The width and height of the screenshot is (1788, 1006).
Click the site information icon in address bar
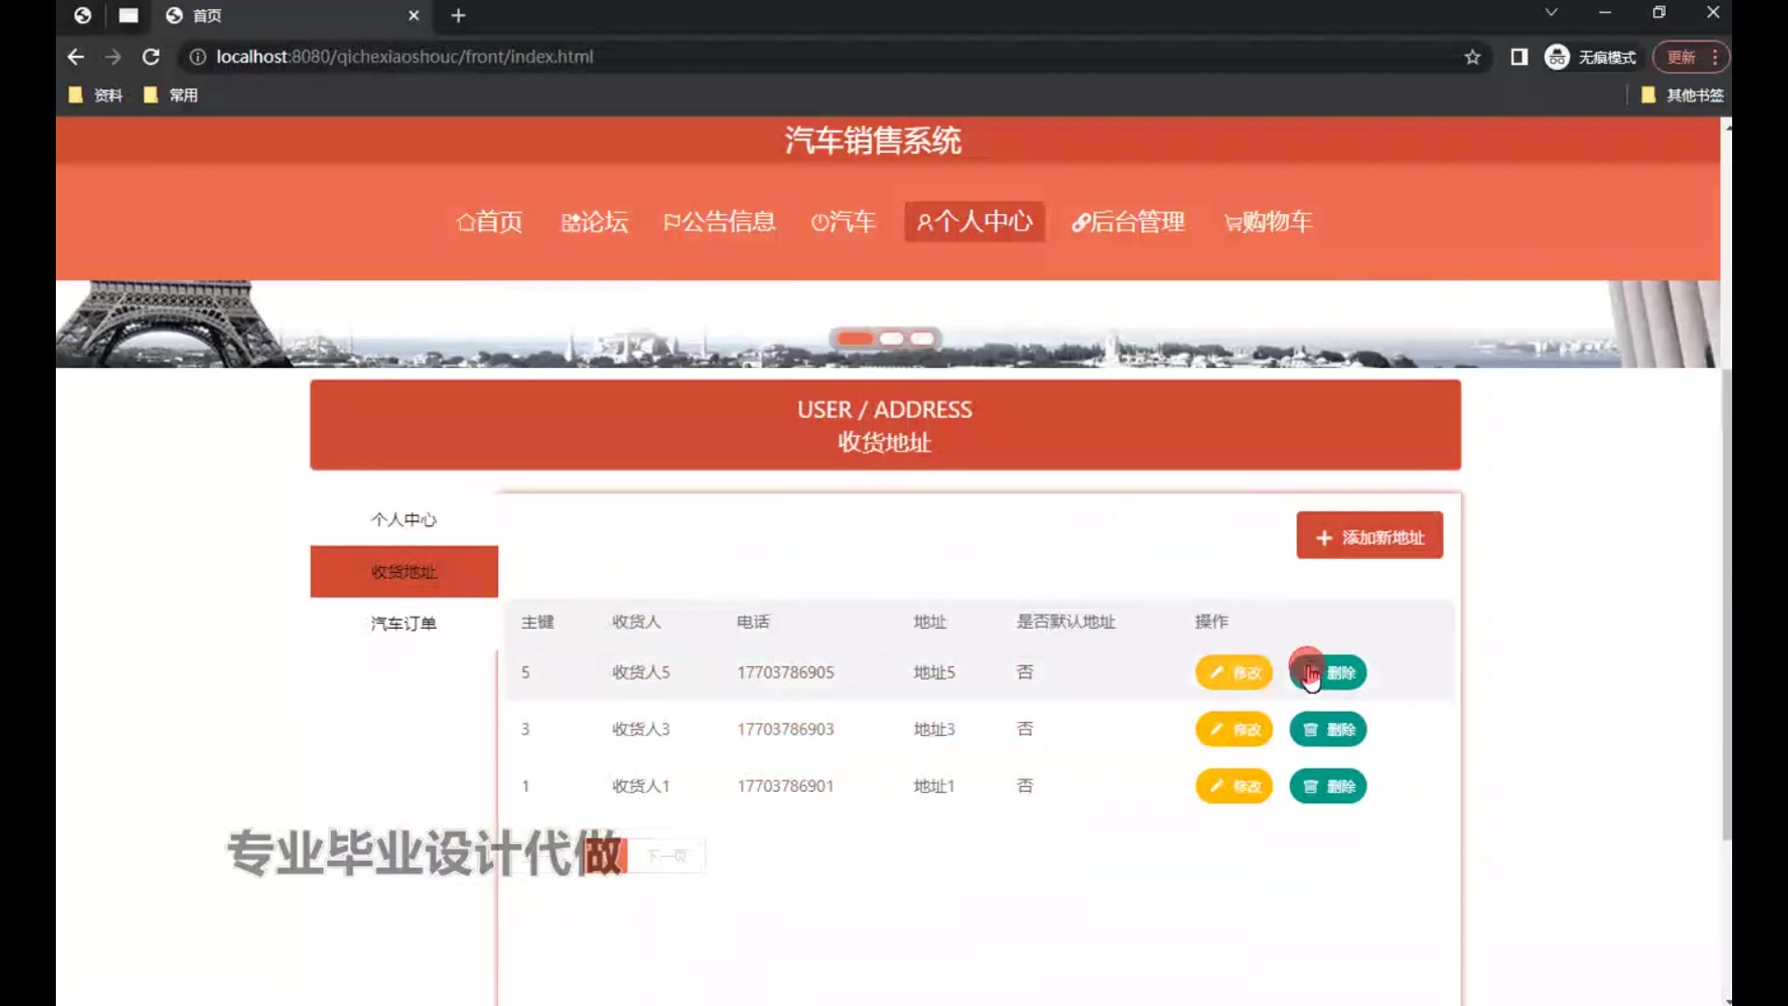tap(197, 57)
